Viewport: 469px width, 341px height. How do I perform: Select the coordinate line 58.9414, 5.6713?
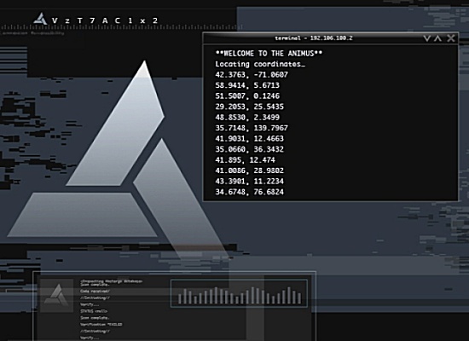point(247,85)
